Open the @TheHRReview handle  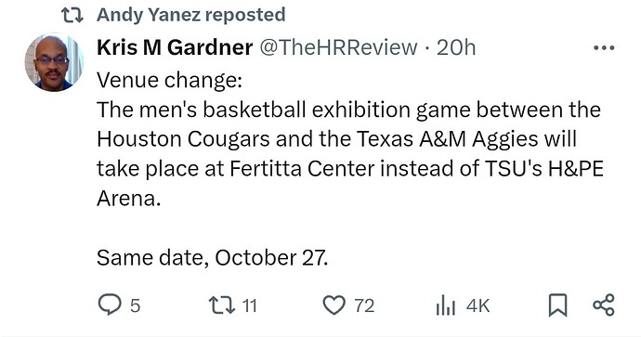pos(338,47)
